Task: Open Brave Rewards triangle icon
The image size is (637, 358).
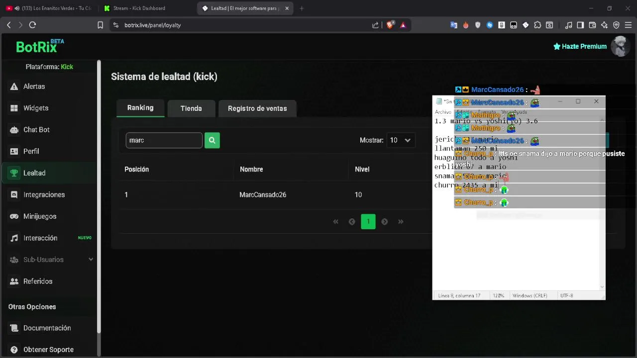Action: pyautogui.click(x=403, y=25)
